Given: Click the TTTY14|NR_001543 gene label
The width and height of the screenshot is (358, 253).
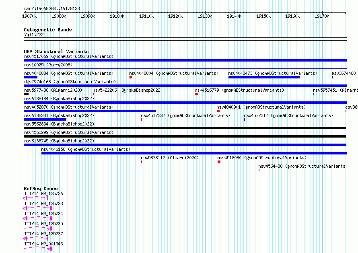Looking at the screenshot, I should (x=43, y=244).
